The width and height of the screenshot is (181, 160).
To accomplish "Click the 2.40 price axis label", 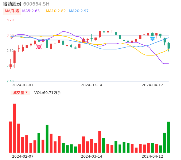I will pyautogui.click(x=10, y=81).
